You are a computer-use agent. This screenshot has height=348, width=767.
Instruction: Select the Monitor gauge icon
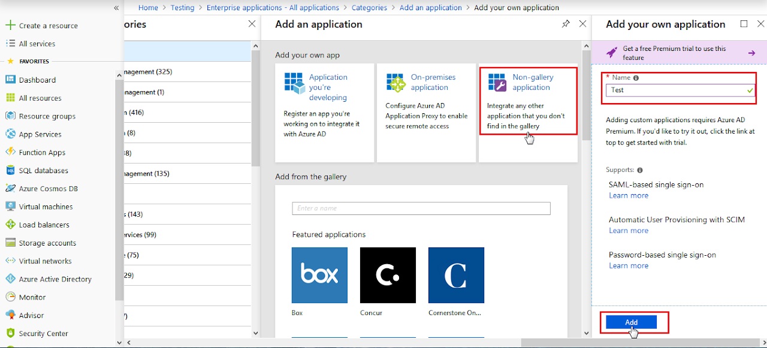tap(10, 296)
